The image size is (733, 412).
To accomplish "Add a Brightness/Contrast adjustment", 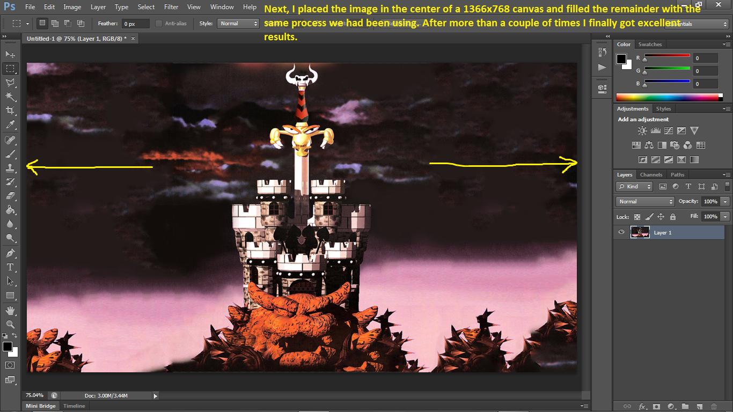I will click(x=642, y=130).
